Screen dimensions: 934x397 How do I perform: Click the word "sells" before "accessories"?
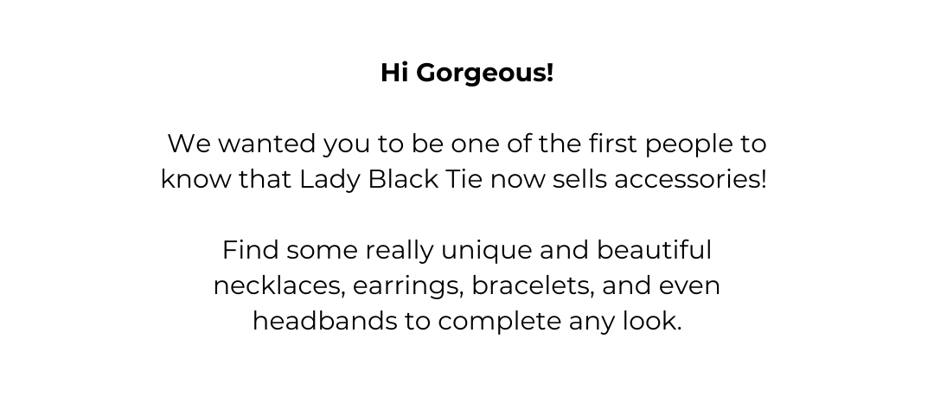click(x=579, y=179)
